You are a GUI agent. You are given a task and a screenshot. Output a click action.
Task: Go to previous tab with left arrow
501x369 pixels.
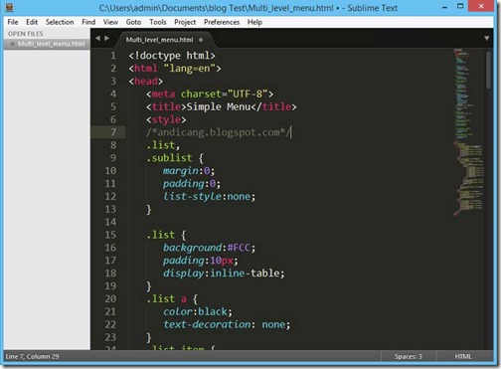pos(97,39)
